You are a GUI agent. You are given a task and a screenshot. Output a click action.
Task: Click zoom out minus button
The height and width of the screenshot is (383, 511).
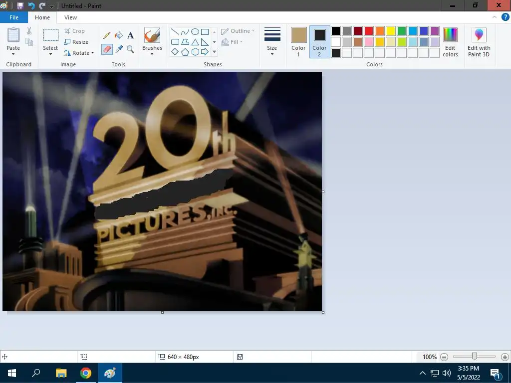click(444, 357)
